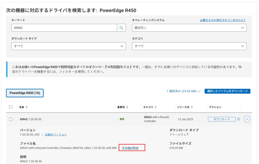Screen dimensions: 259x164
Task: Expand the 1 選択済み (23.06 MB) list
Action: pyautogui.click(x=184, y=91)
